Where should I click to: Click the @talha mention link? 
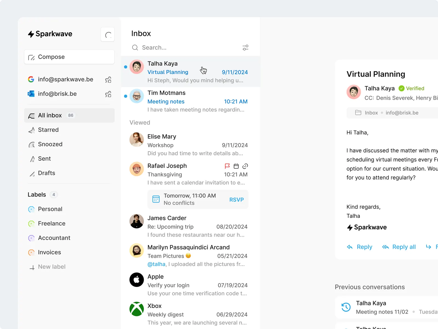[156, 264]
